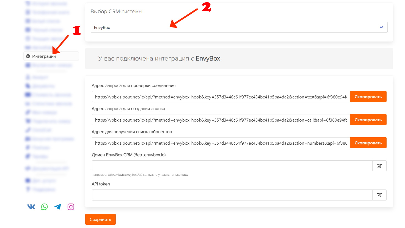Click edit icon beside EnvyBox domain field
405x228 pixels.
click(379, 166)
